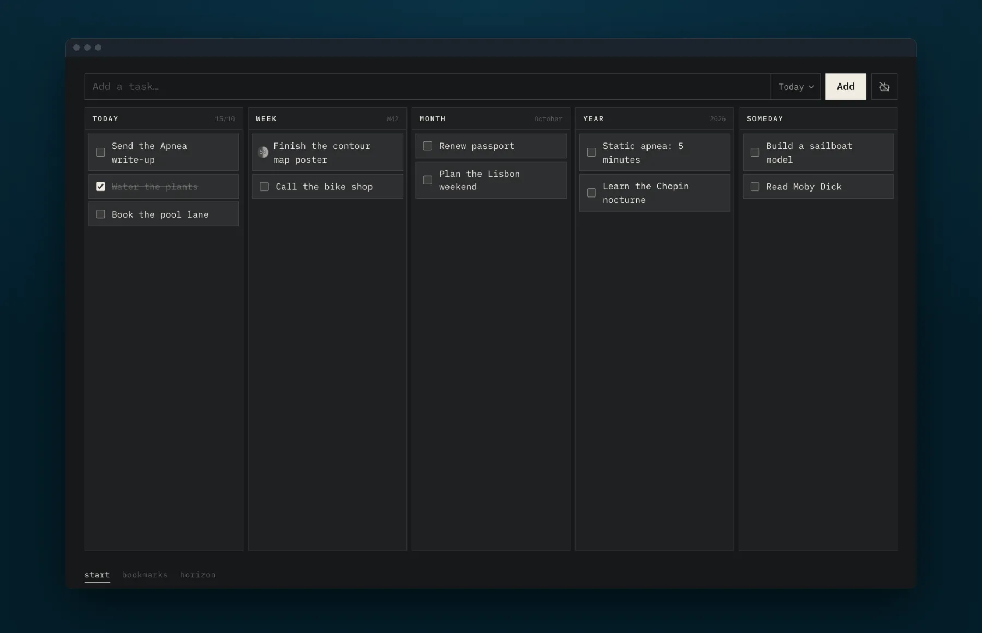This screenshot has width=982, height=633.
Task: Click the SOMEDAY column header
Action: [765, 119]
